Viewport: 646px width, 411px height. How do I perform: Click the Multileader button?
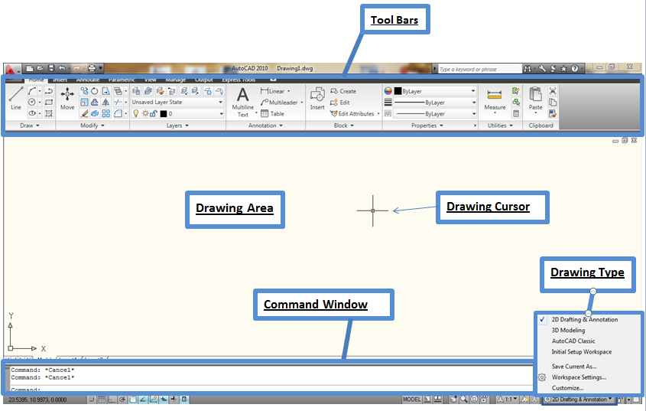pos(279,103)
